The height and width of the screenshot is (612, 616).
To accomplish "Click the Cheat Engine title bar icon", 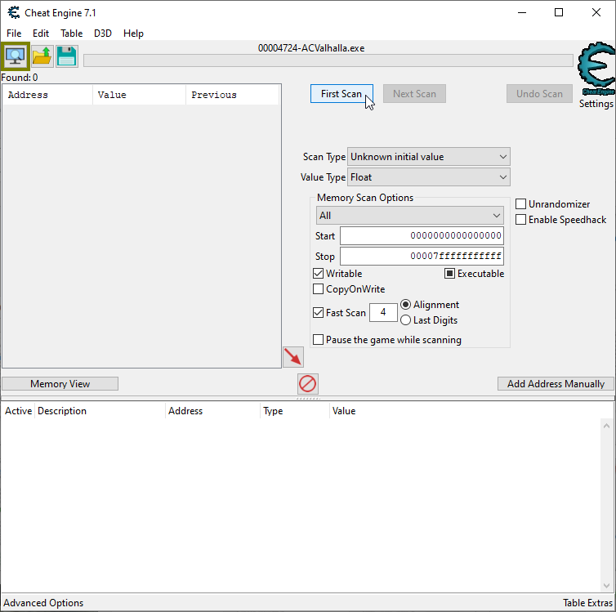I will [14, 13].
